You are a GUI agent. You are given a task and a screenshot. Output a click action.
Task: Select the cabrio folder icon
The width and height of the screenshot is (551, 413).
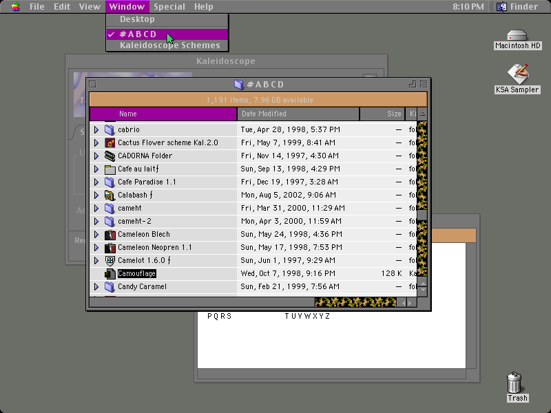tap(110, 129)
